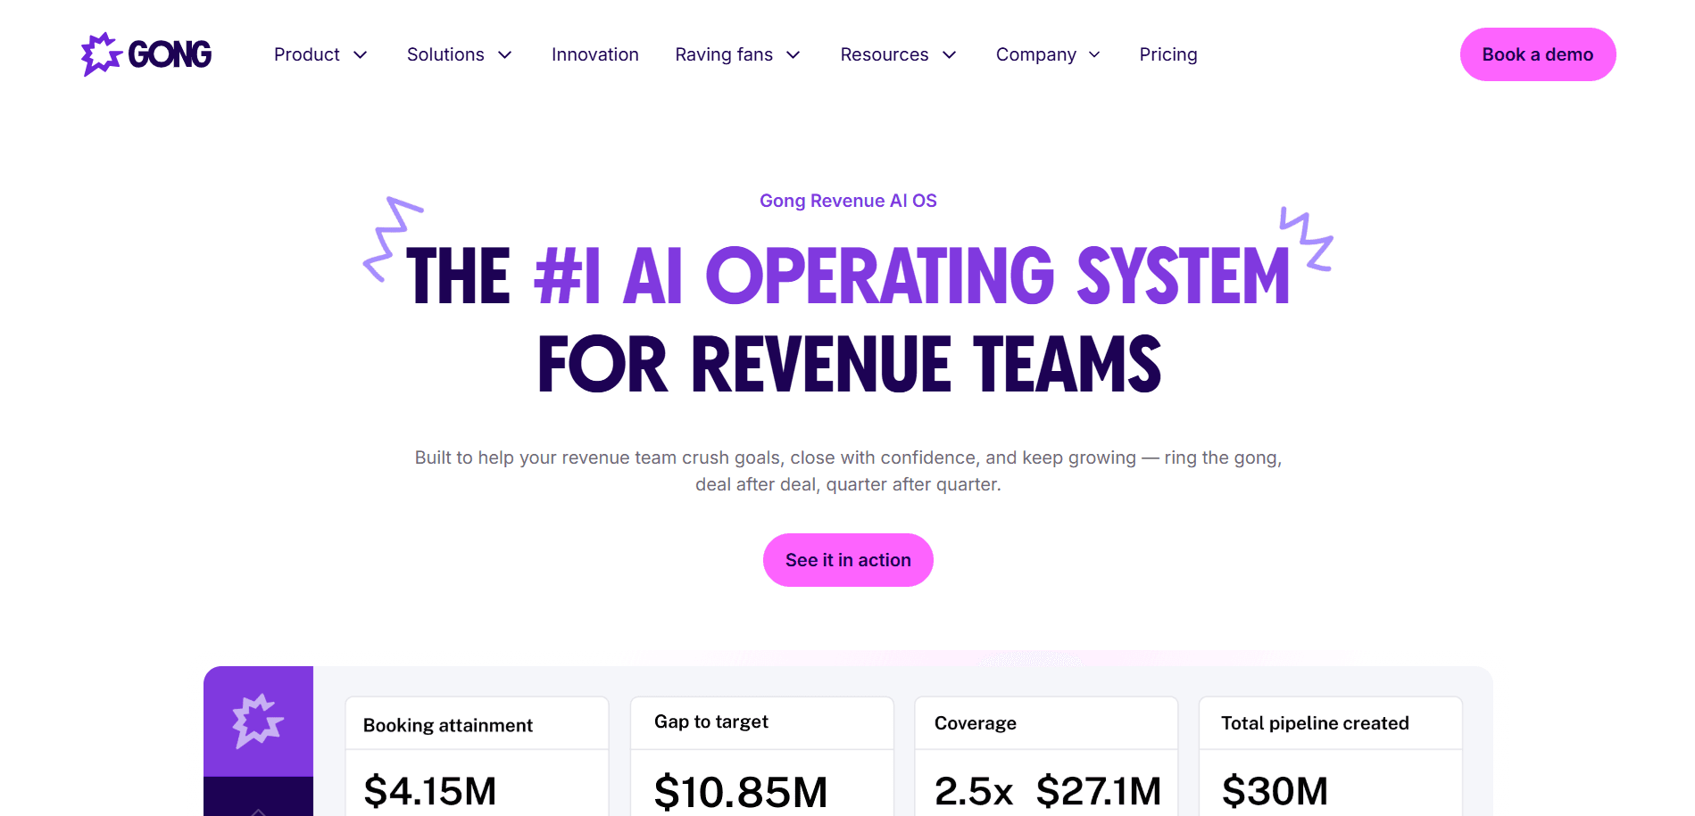Select the Coverage card title

pyautogui.click(x=976, y=723)
